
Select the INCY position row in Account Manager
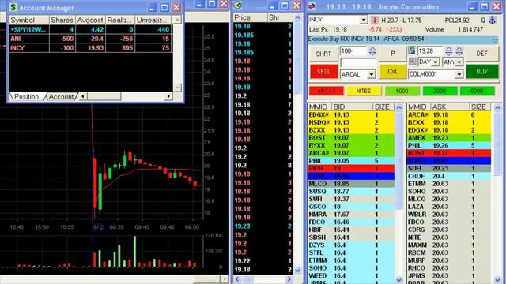tap(91, 47)
